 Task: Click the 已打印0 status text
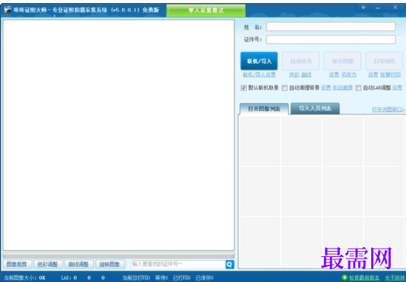point(182,278)
